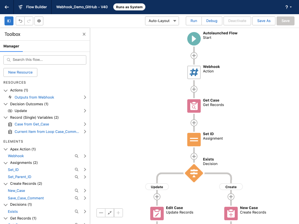Locate New_Case on canvas magnifier
The width and height of the screenshot is (299, 224).
[77, 190]
